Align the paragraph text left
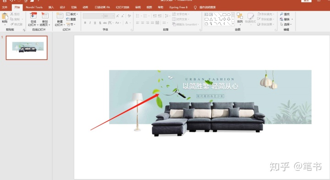The height and width of the screenshot is (180, 330). (137, 23)
